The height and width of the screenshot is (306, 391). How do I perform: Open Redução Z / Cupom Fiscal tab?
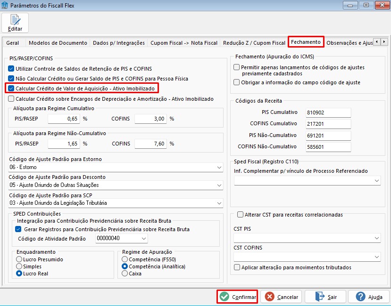pos(254,43)
